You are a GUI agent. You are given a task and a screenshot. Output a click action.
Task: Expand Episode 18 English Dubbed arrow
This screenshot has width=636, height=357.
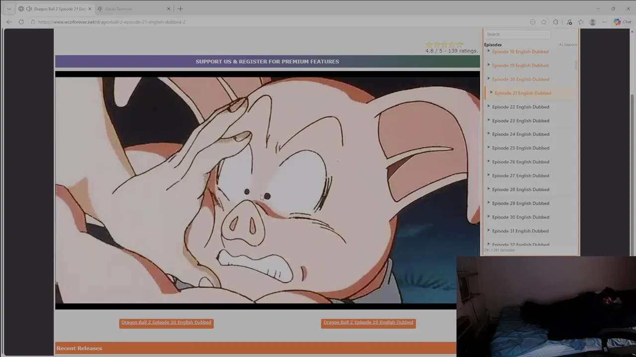point(488,51)
